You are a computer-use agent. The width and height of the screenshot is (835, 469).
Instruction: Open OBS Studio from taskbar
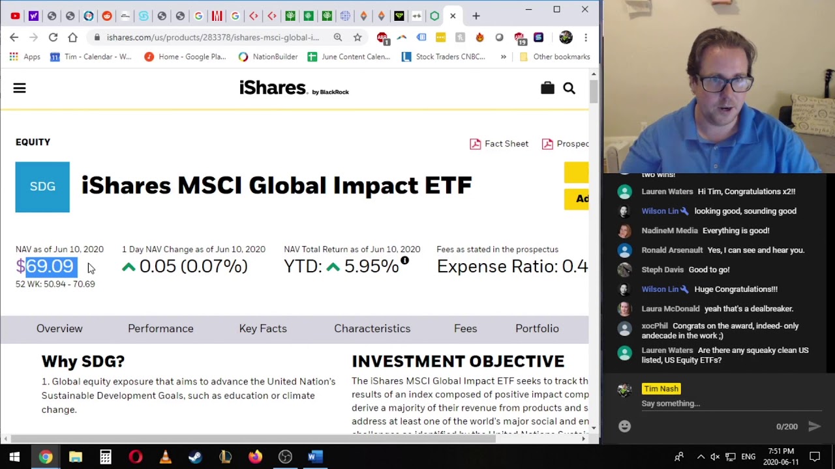[x=285, y=457]
